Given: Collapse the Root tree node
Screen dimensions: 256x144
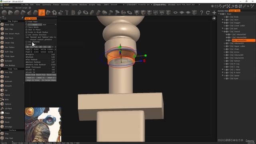Looking at the screenshot, I should pyautogui.click(x=219, y=14).
